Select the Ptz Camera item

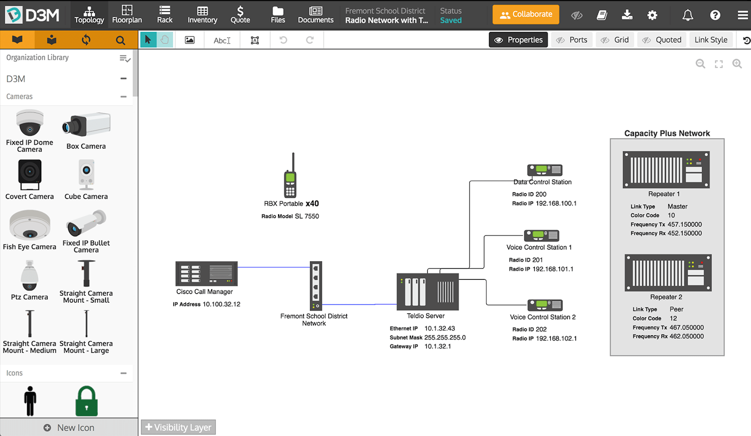pyautogui.click(x=29, y=280)
